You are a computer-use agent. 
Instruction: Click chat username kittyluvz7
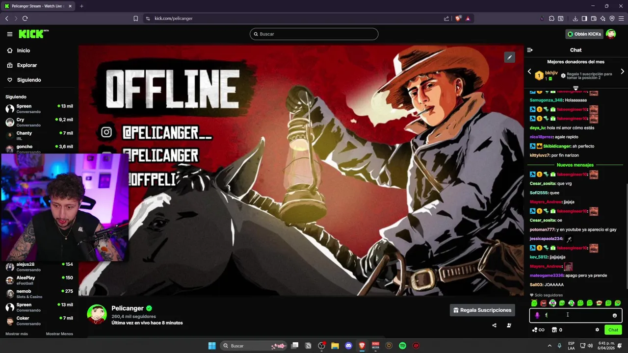tap(540, 155)
